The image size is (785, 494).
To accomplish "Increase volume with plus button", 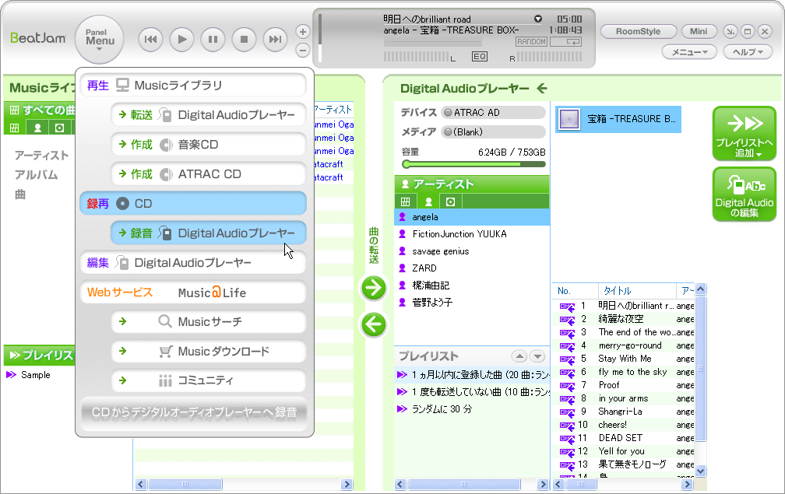I will click(x=302, y=31).
